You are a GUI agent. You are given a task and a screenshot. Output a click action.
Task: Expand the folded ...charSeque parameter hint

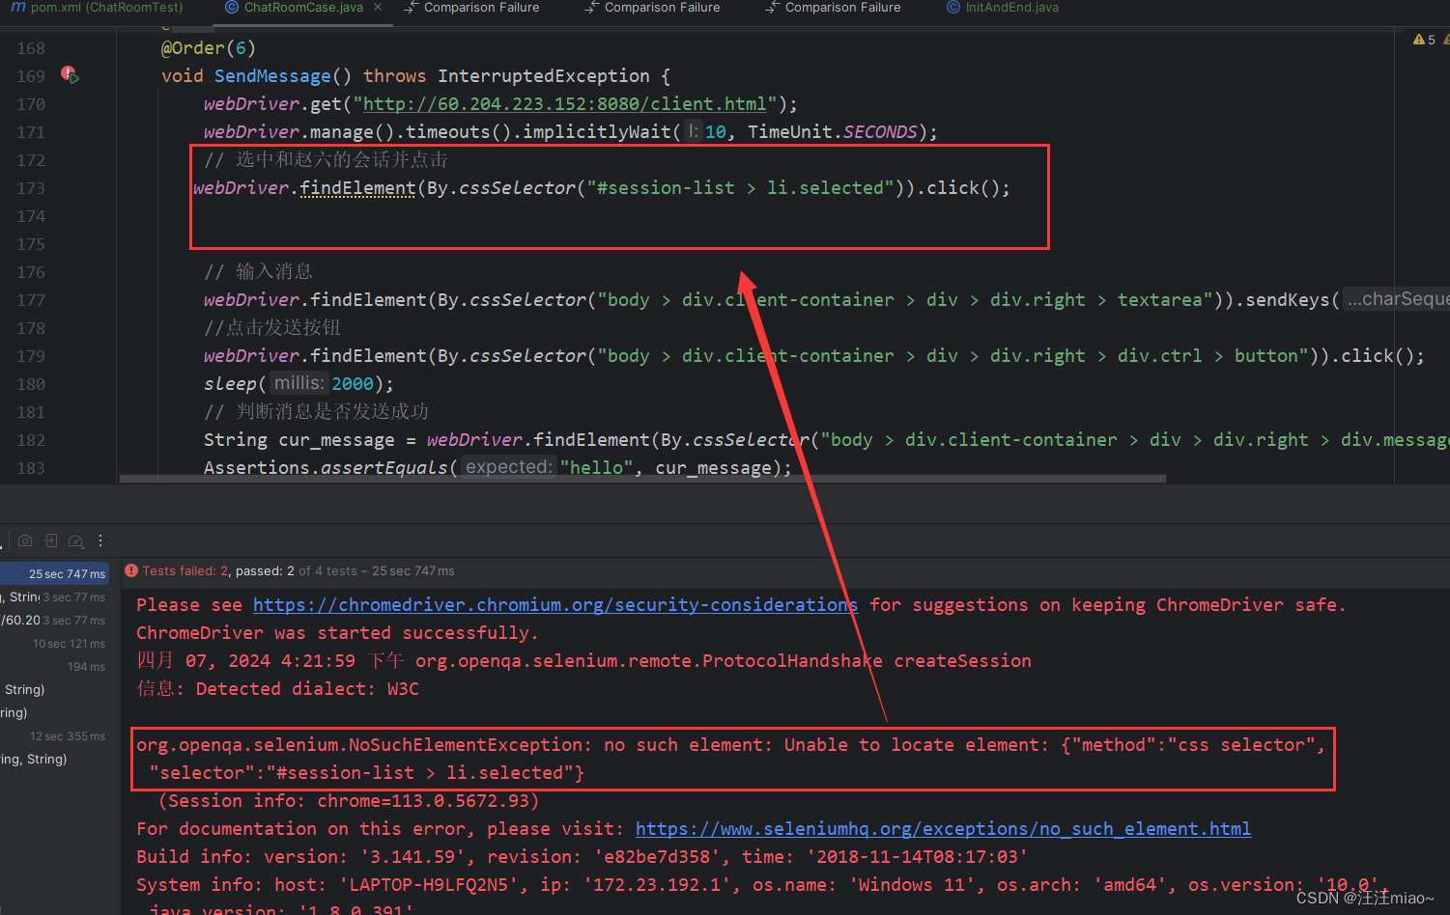pyautogui.click(x=1398, y=299)
